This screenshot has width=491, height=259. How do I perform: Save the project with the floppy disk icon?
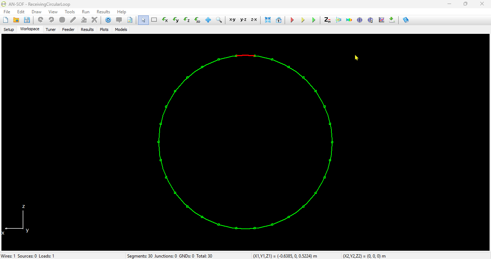[x=27, y=20]
